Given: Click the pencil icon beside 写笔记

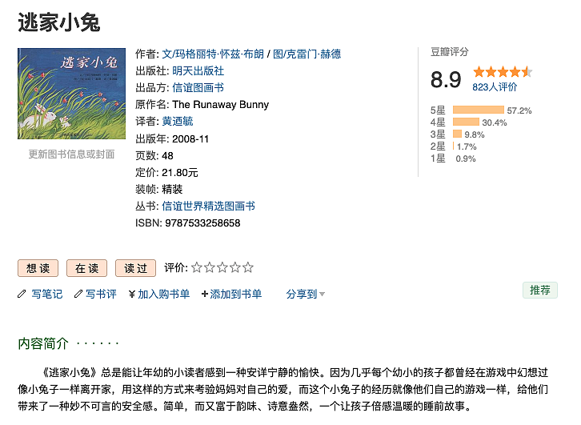Looking at the screenshot, I should tap(22, 294).
